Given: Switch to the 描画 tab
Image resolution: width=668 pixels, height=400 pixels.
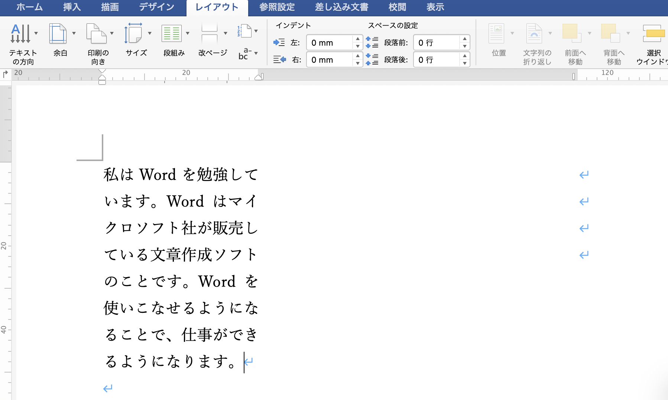Looking at the screenshot, I should tap(110, 7).
